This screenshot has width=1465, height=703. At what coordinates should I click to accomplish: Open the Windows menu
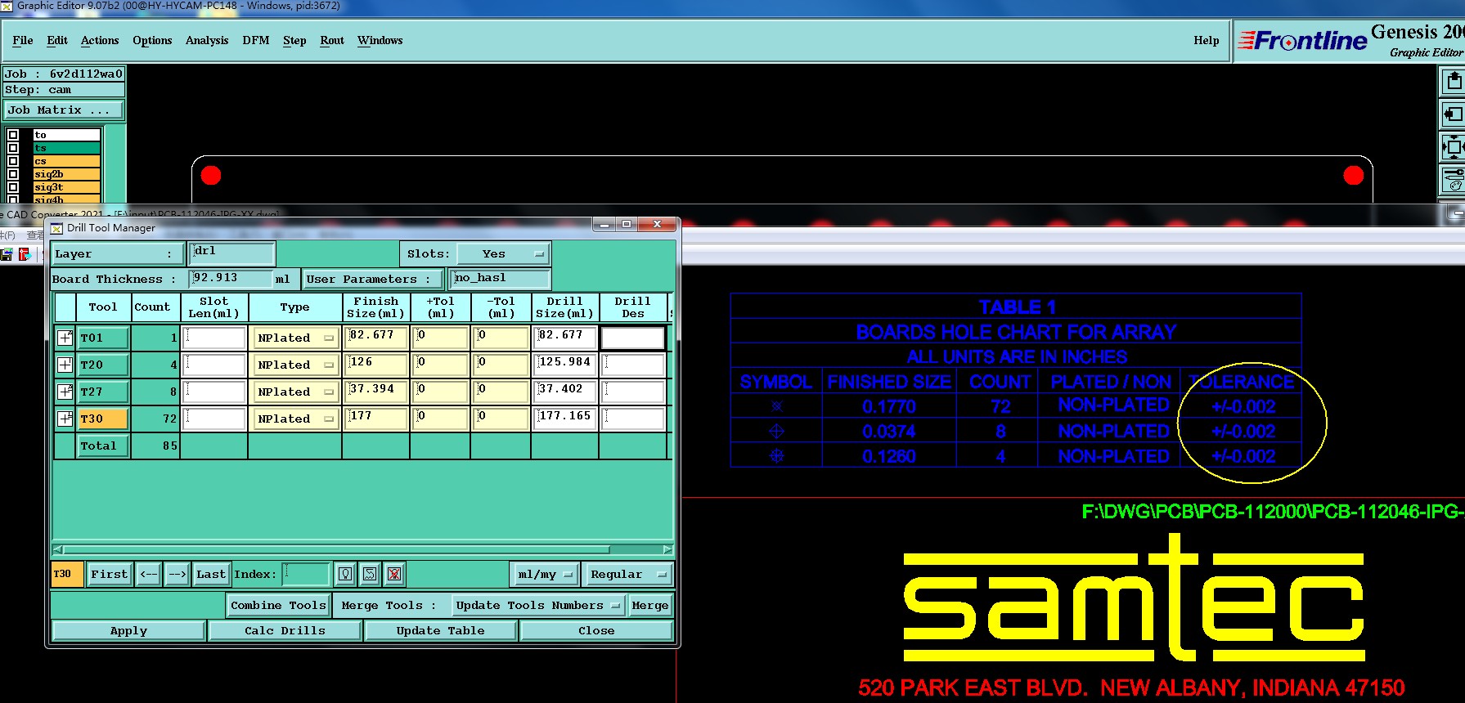(x=380, y=40)
